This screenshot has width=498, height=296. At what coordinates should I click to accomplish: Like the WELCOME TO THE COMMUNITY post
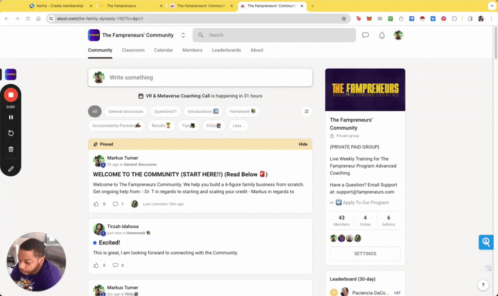point(96,204)
